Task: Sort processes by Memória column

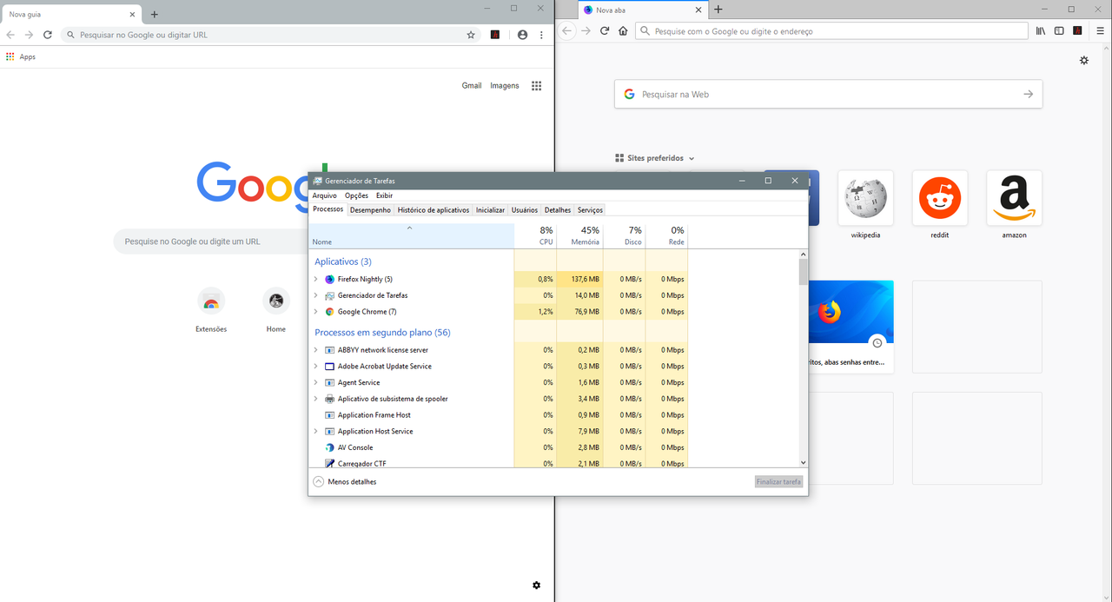Action: pos(579,235)
